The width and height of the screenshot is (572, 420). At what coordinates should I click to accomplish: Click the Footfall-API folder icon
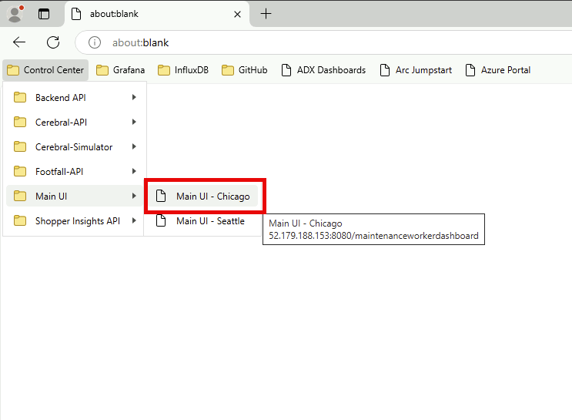pyautogui.click(x=20, y=171)
